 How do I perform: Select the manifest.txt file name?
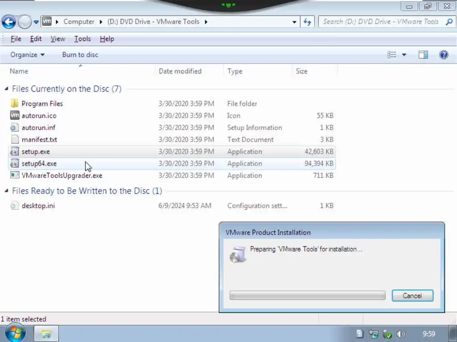39,139
